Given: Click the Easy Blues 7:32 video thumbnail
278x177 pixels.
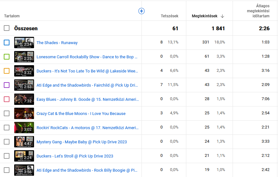Looking at the screenshot, I should click(x=24, y=99).
